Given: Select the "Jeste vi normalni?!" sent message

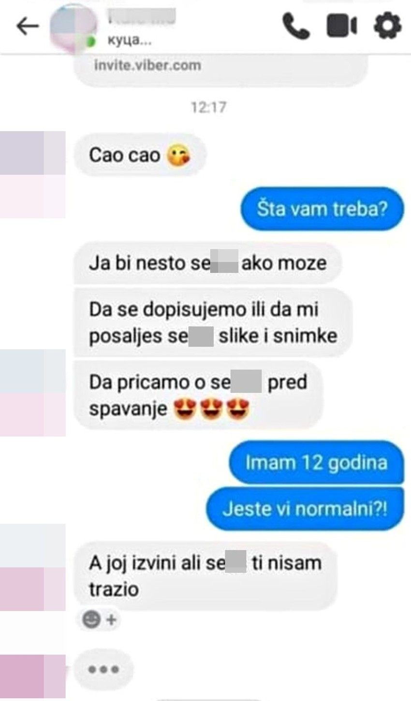Looking at the screenshot, I should point(305,509).
